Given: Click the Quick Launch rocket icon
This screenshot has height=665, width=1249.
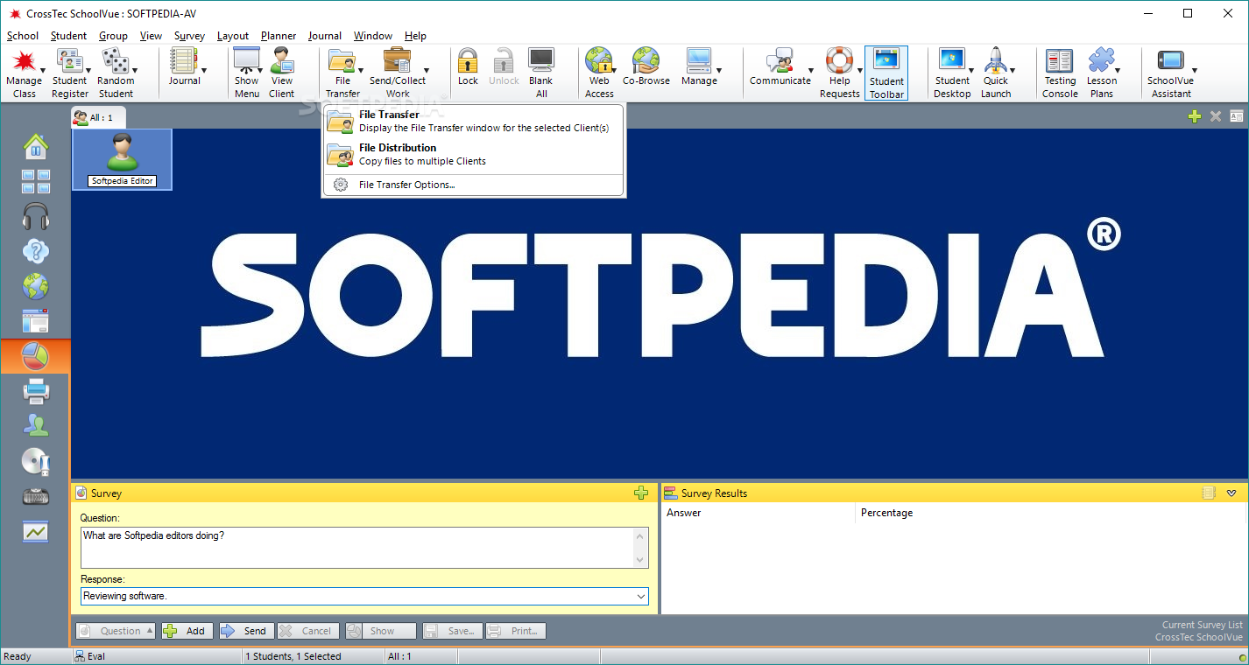Looking at the screenshot, I should pyautogui.click(x=995, y=61).
